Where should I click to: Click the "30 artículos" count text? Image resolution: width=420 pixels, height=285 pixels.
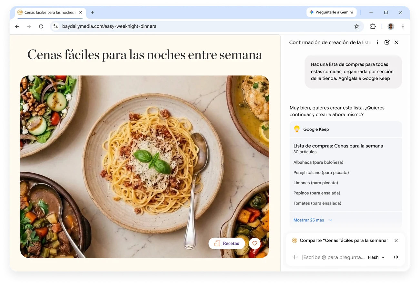(305, 152)
